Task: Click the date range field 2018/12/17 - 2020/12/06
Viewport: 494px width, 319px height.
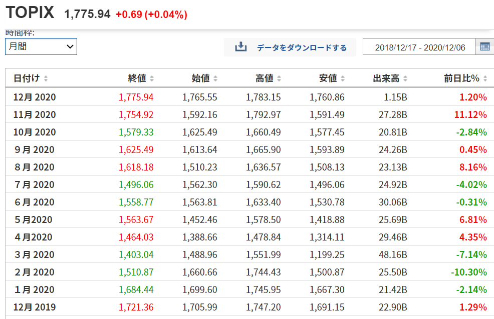Action: point(420,47)
